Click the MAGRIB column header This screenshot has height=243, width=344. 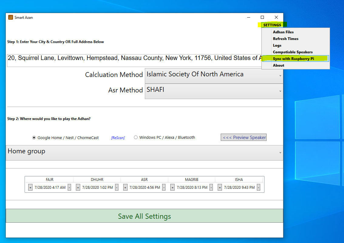192,179
